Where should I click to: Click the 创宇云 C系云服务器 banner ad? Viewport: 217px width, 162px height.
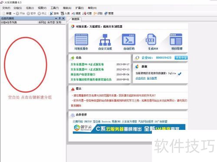tap(129, 129)
